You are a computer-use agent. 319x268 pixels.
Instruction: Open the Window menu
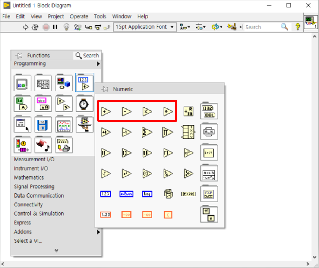pyautogui.click(x=121, y=16)
